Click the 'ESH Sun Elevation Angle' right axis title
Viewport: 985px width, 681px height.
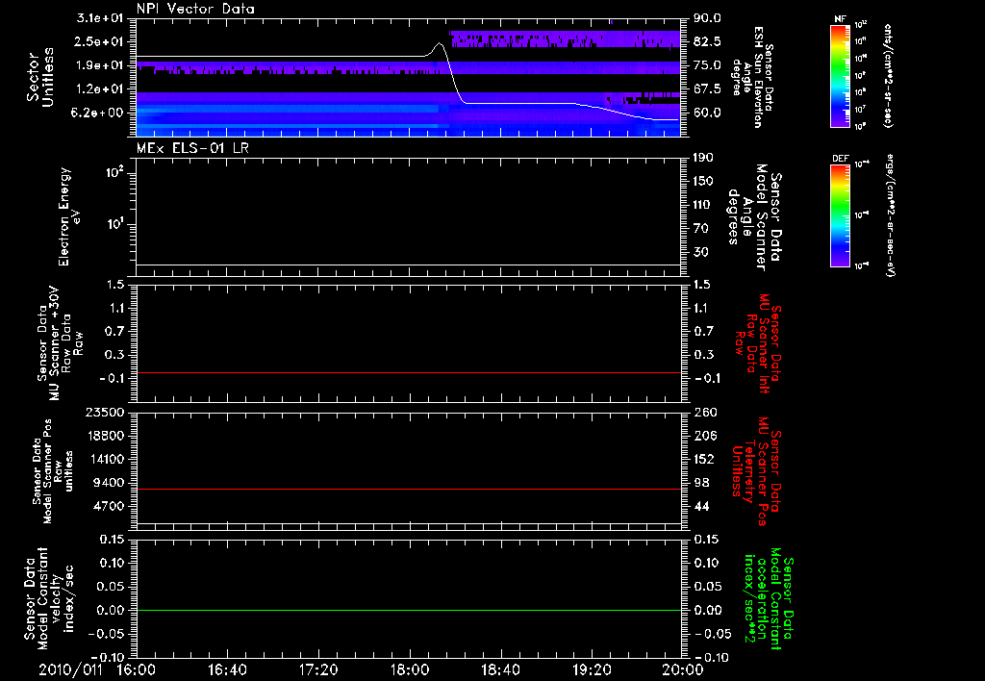[x=752, y=77]
